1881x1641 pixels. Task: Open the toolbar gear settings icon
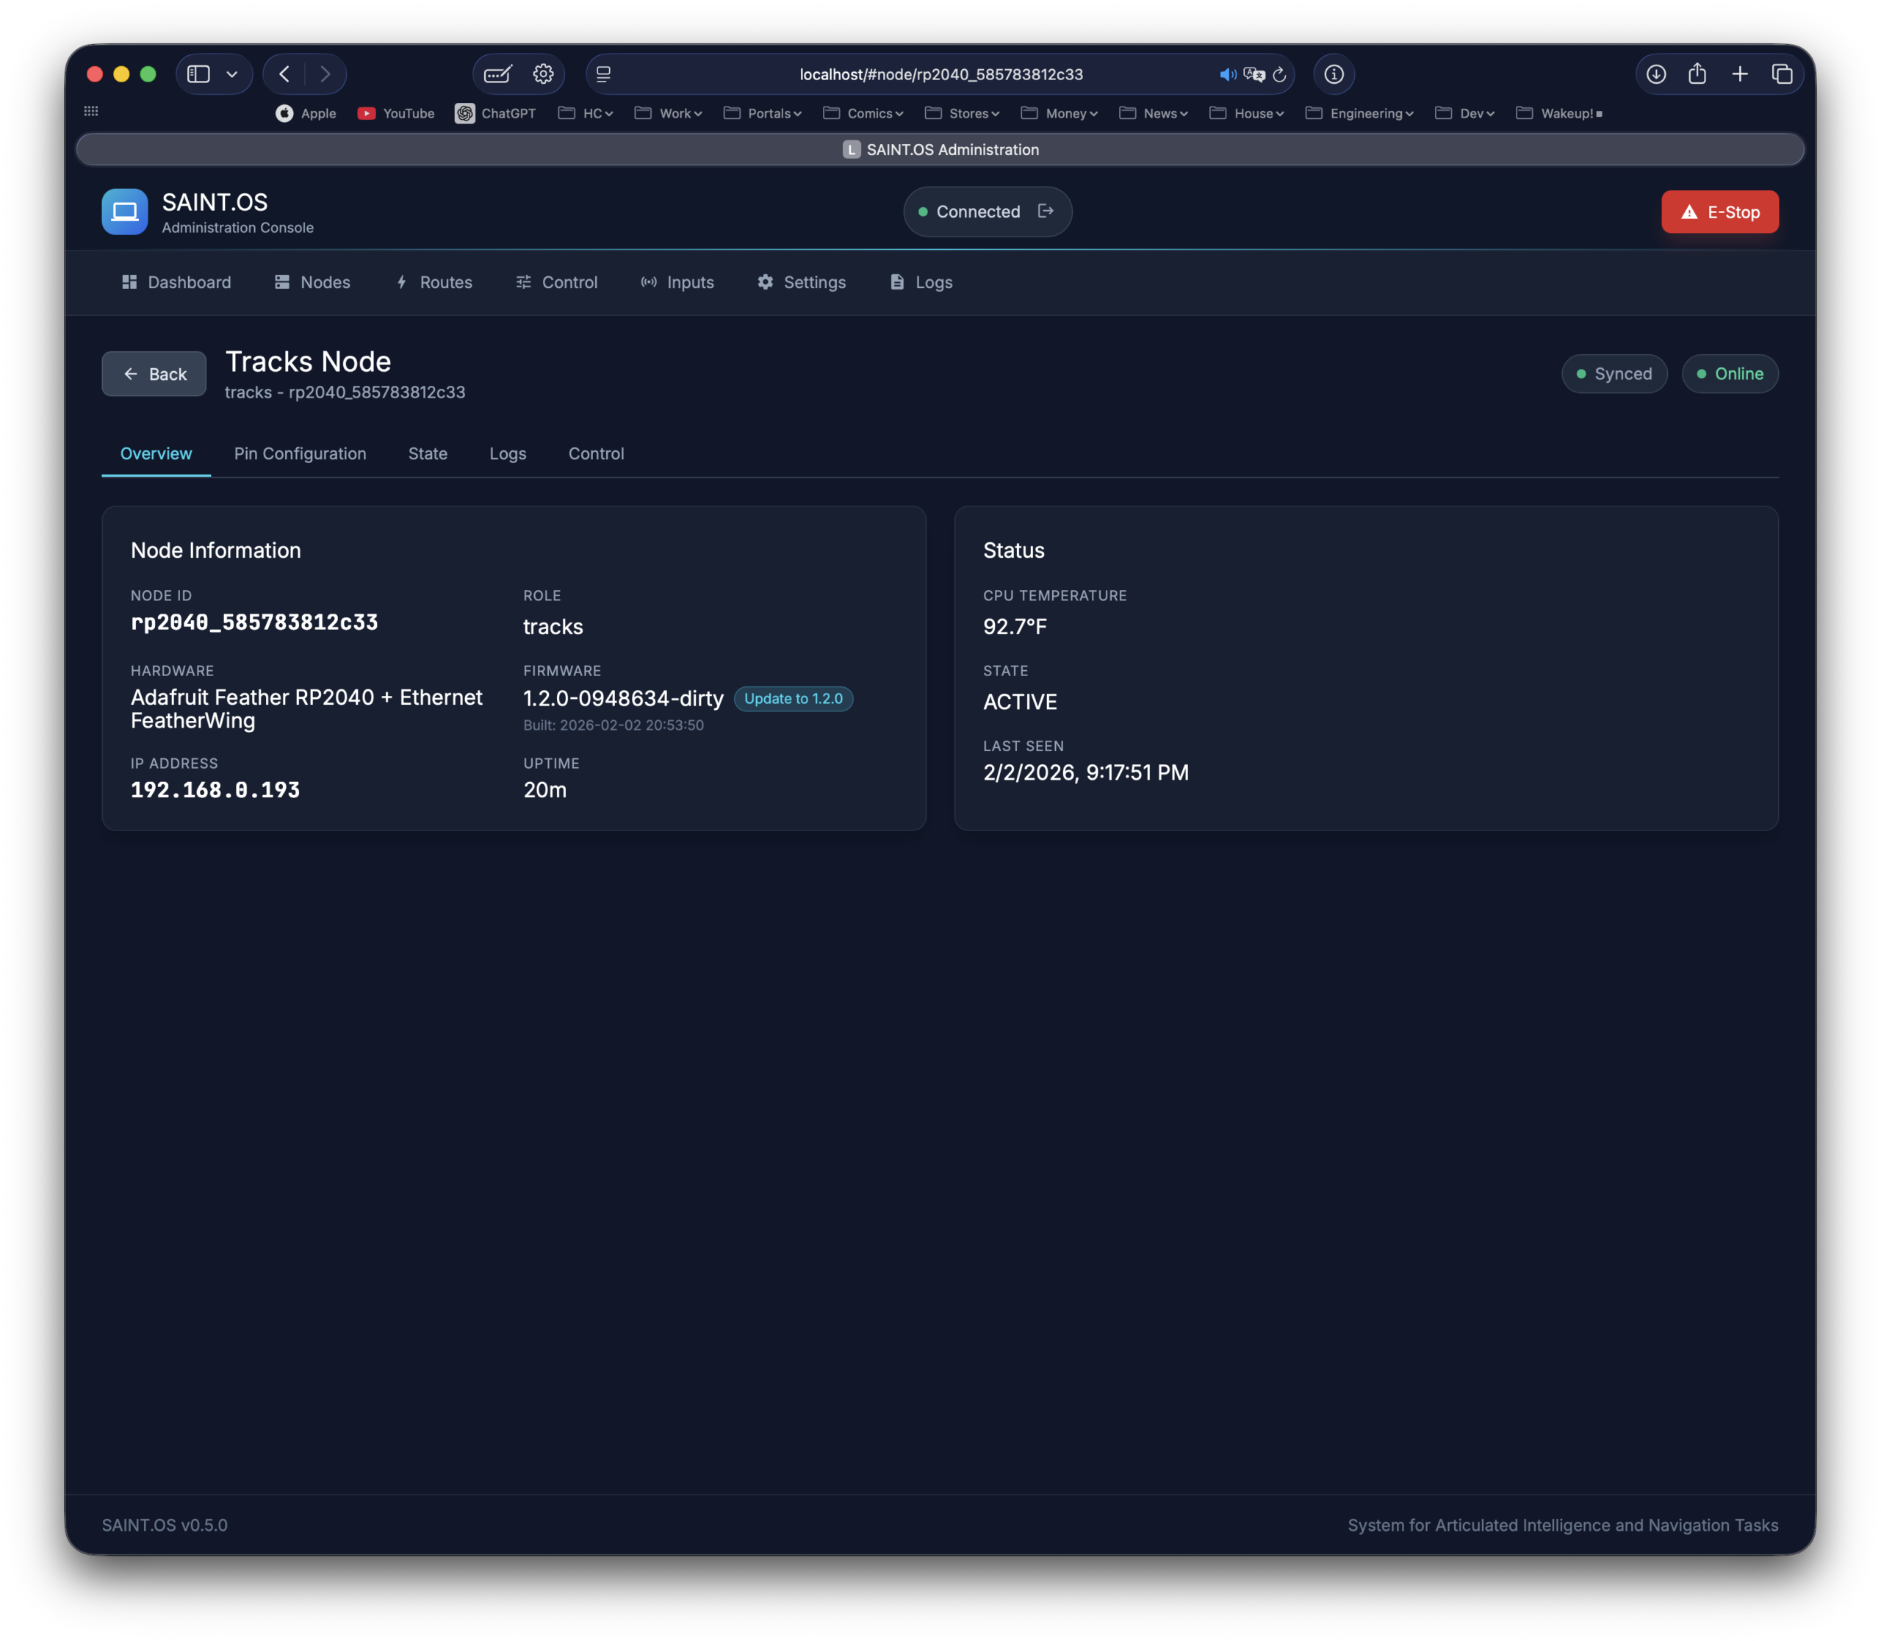click(543, 74)
